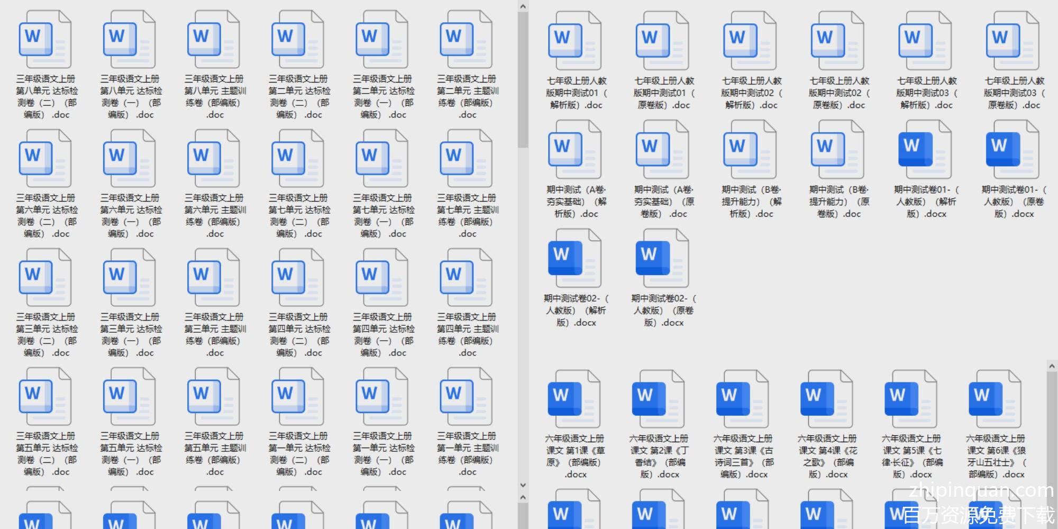Select 六年级语文上册 第3课《古诗词三首》 document
Viewport: 1058px width, 529px height.
click(742, 399)
